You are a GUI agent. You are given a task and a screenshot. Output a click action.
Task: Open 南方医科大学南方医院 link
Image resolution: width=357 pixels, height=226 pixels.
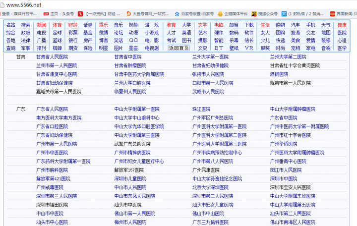click(x=59, y=117)
